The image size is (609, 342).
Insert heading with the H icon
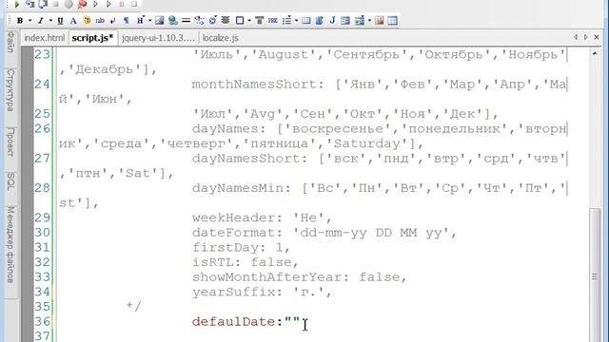pos(140,21)
